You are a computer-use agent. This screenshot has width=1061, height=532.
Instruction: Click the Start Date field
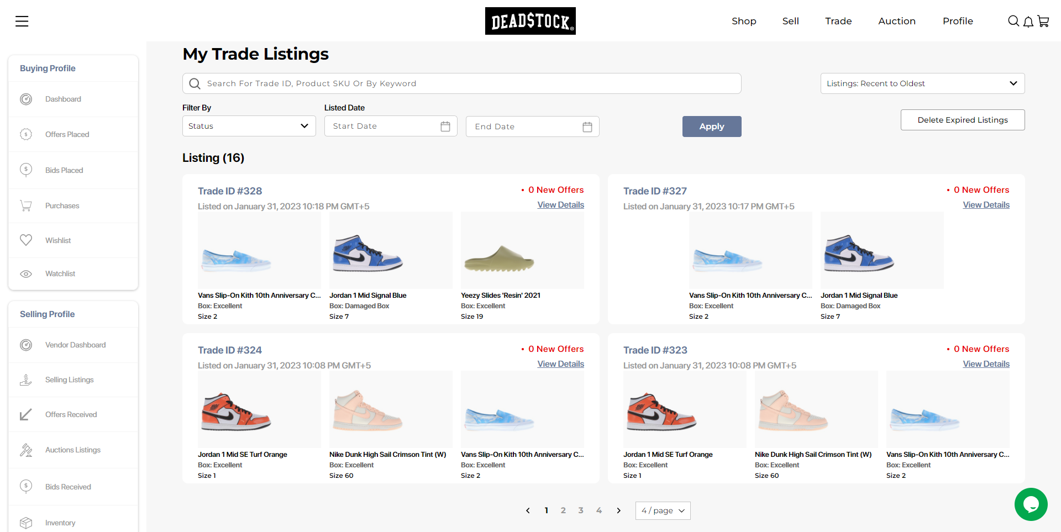(x=391, y=126)
